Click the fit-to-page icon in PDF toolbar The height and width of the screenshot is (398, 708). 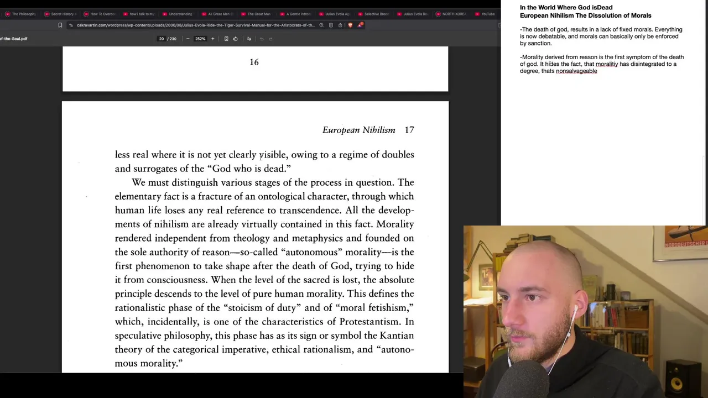[x=226, y=39]
